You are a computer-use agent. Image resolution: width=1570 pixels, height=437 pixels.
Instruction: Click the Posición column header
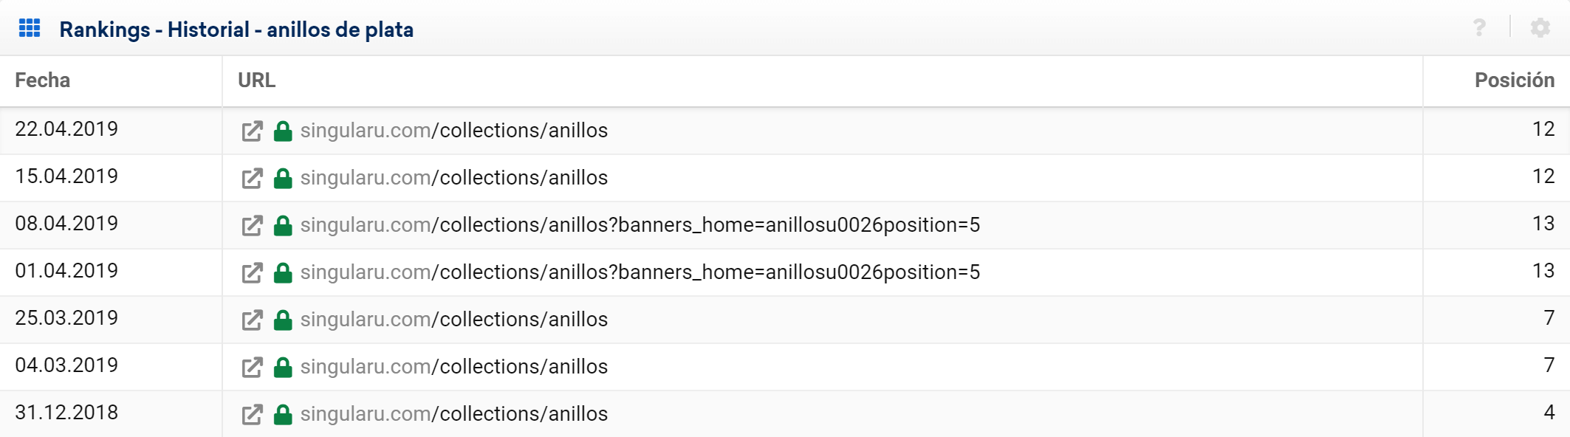point(1514,80)
